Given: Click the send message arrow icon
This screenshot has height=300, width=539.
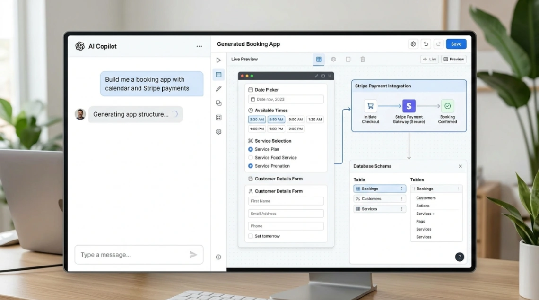Looking at the screenshot, I should coord(193,255).
